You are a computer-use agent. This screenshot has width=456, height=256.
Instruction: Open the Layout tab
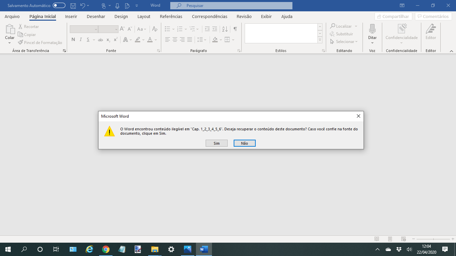[144, 16]
